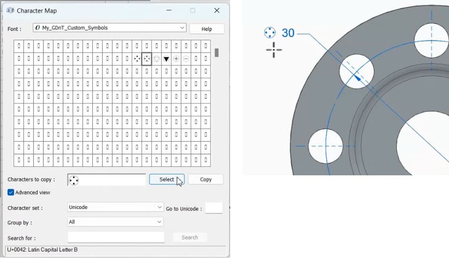
Task: Select the circled minus glyph
Action: pyautogui.click(x=186, y=59)
